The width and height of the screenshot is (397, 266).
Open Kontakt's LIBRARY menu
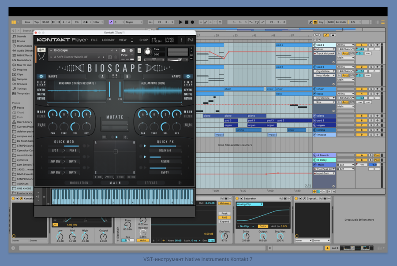tap(108, 40)
